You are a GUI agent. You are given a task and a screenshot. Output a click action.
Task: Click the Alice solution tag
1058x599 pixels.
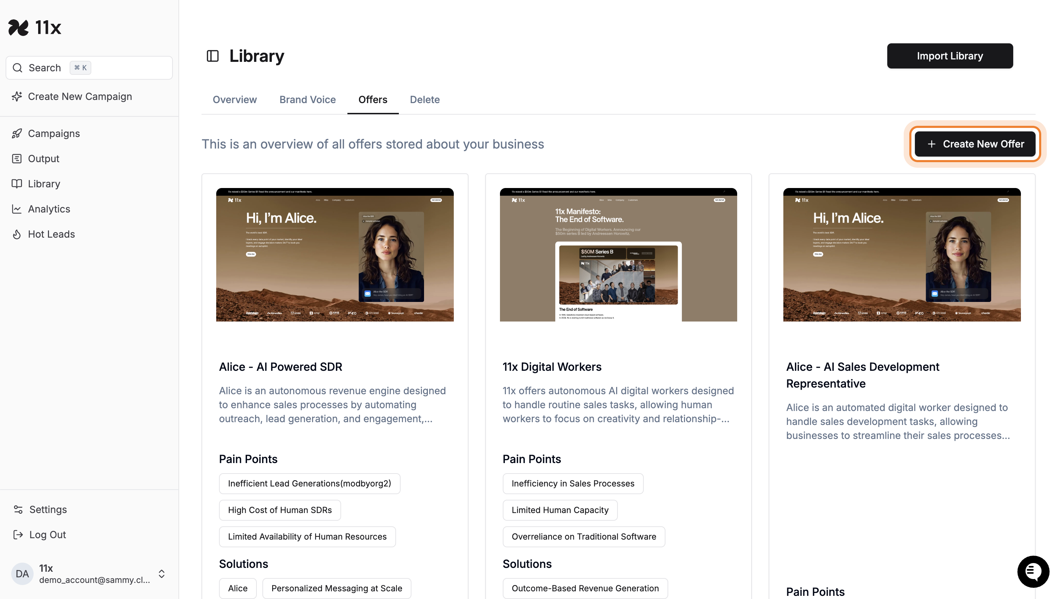238,588
